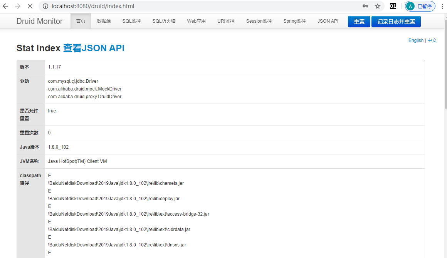Open Chrome three-dot menu
The image size is (447, 258).
(x=442, y=6)
